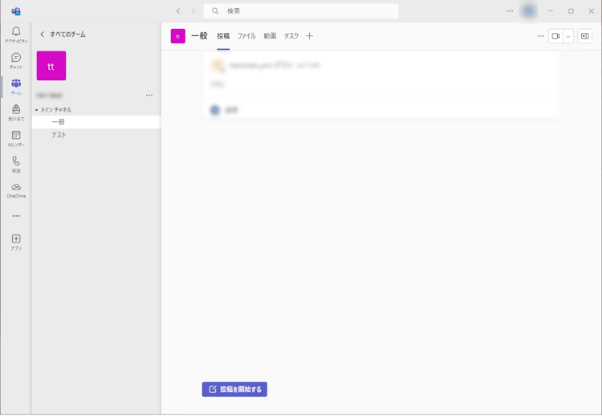Open Chat in the sidebar
Viewport: 602px width, 416px height.
[16, 60]
